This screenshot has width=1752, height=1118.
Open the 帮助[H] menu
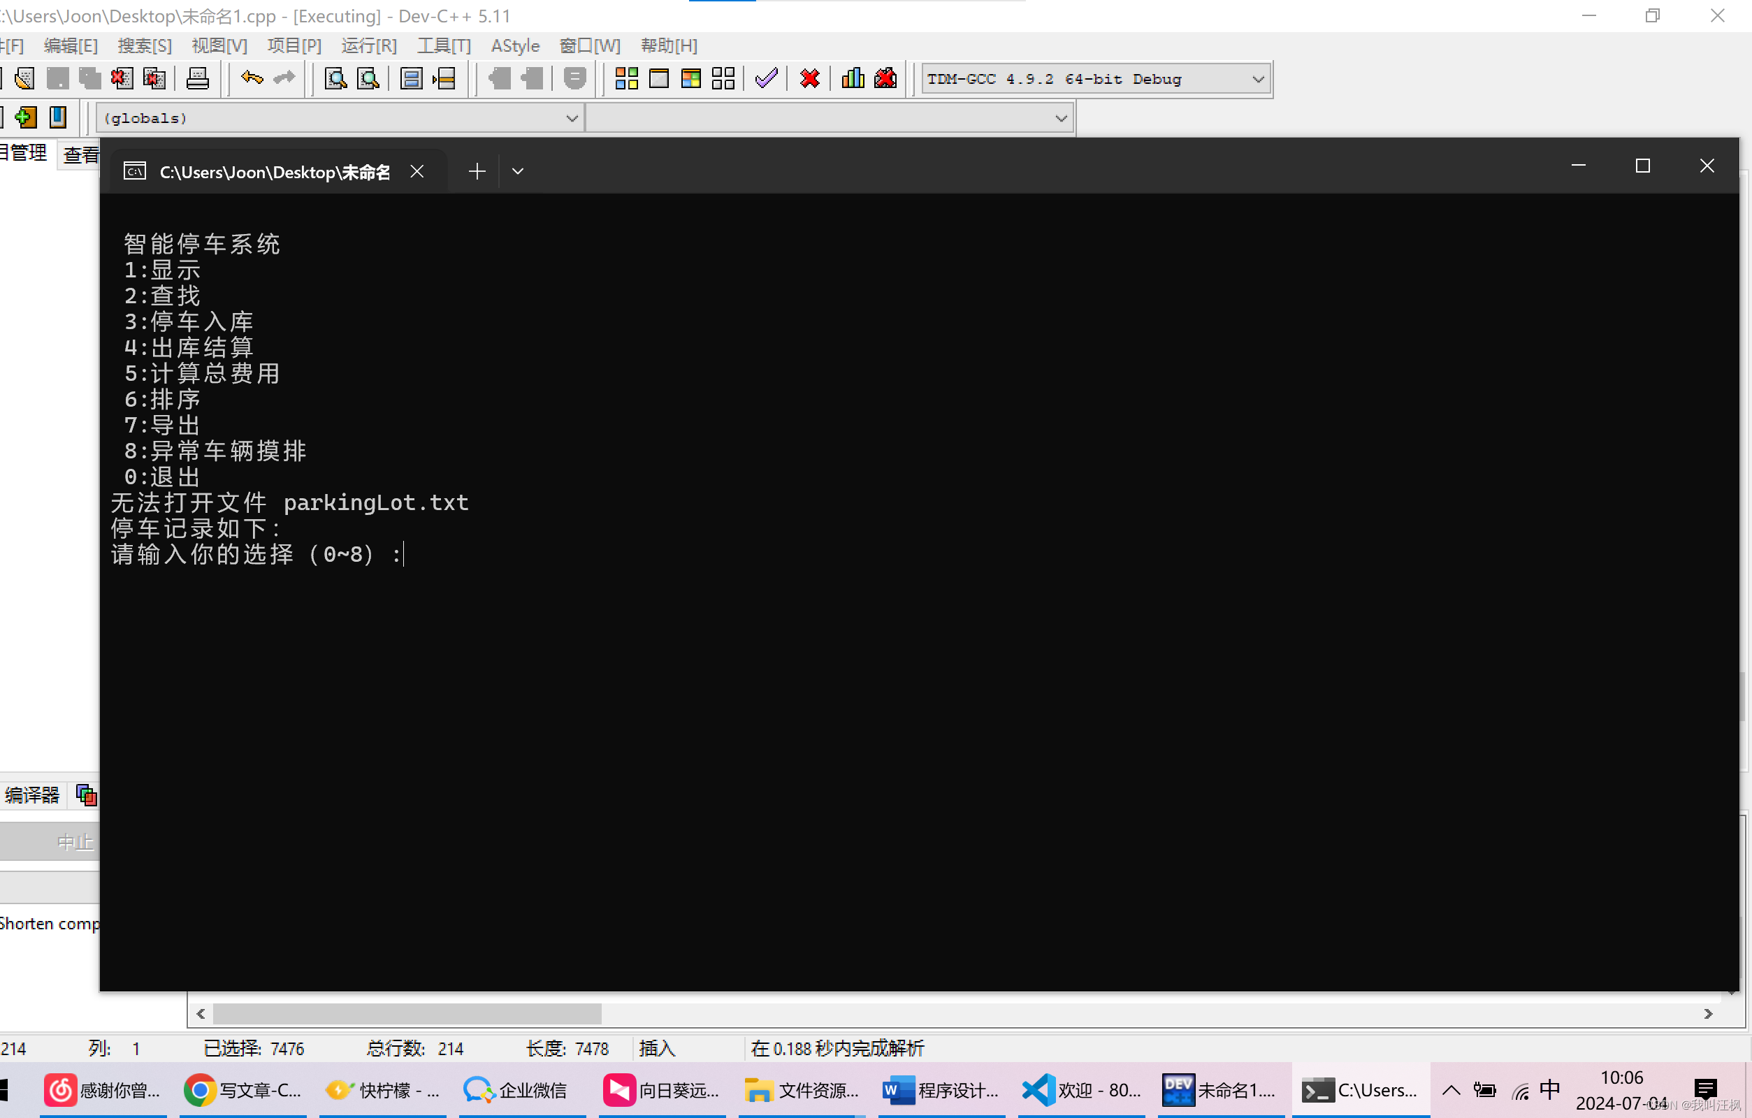(x=669, y=45)
